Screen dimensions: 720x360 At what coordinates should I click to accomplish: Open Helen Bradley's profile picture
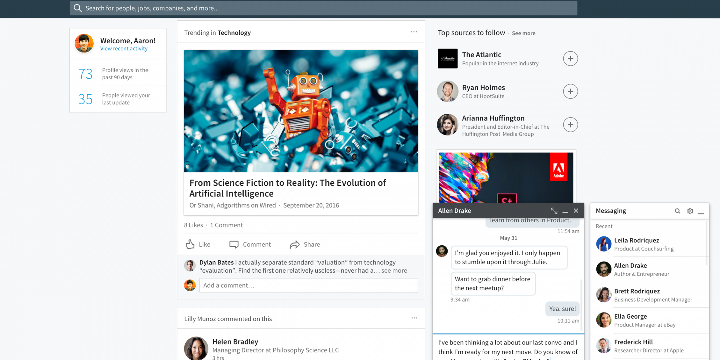[x=196, y=348]
